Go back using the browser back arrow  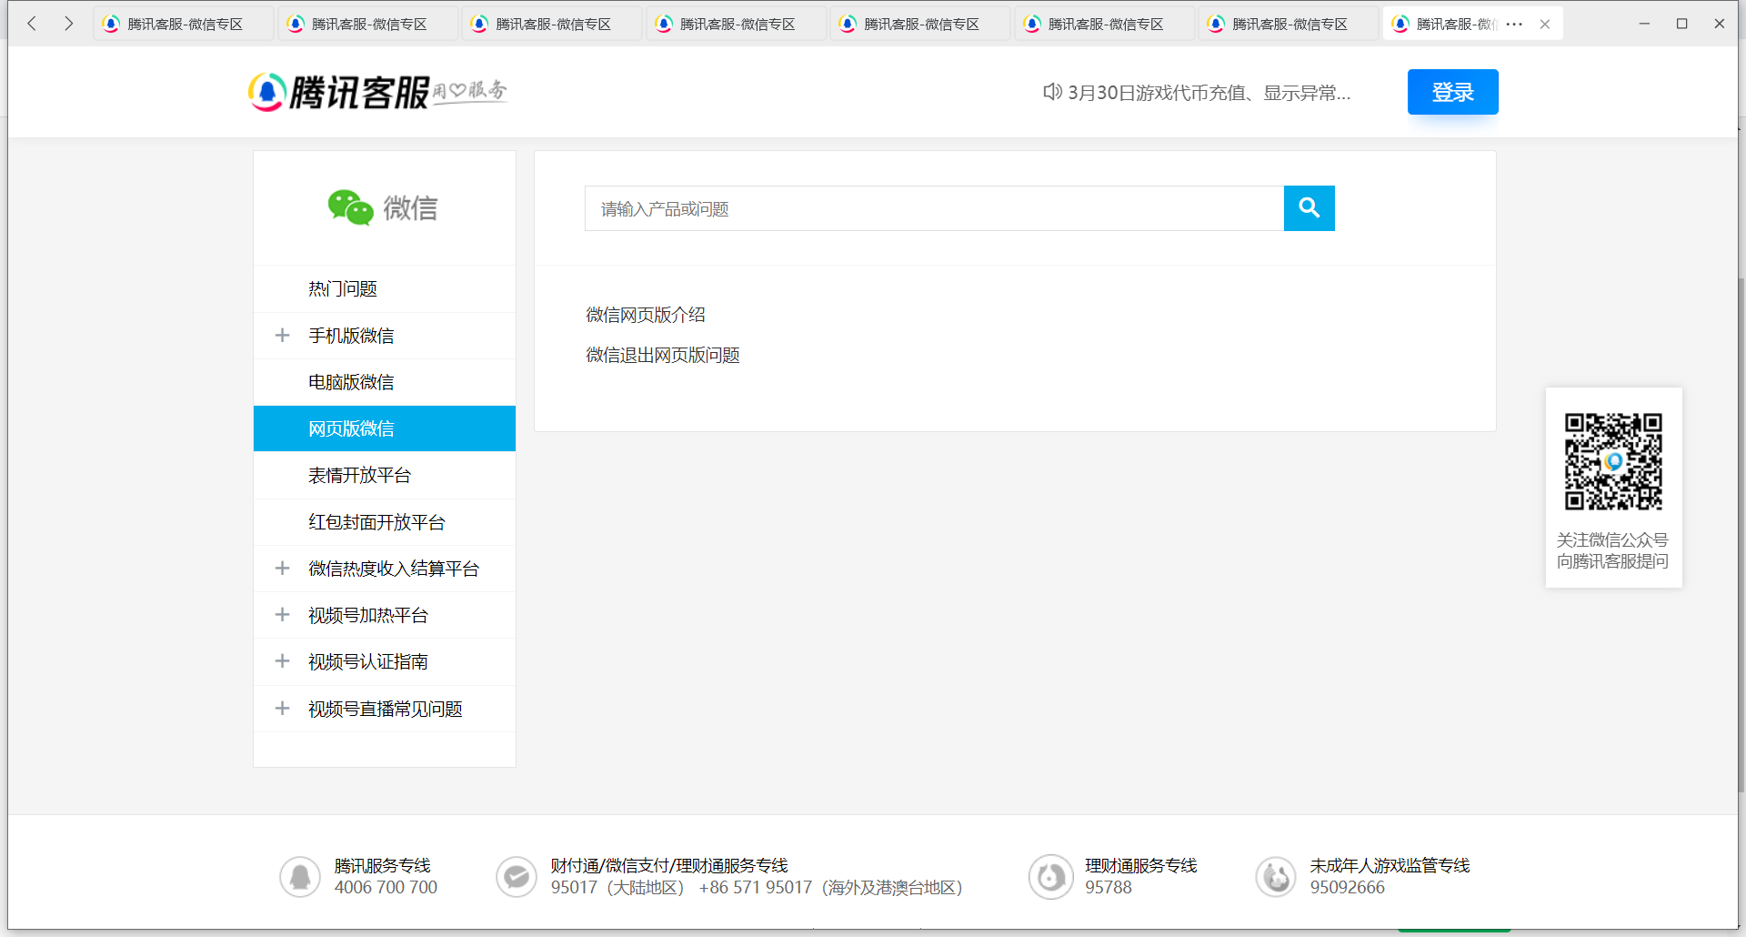[x=32, y=24]
